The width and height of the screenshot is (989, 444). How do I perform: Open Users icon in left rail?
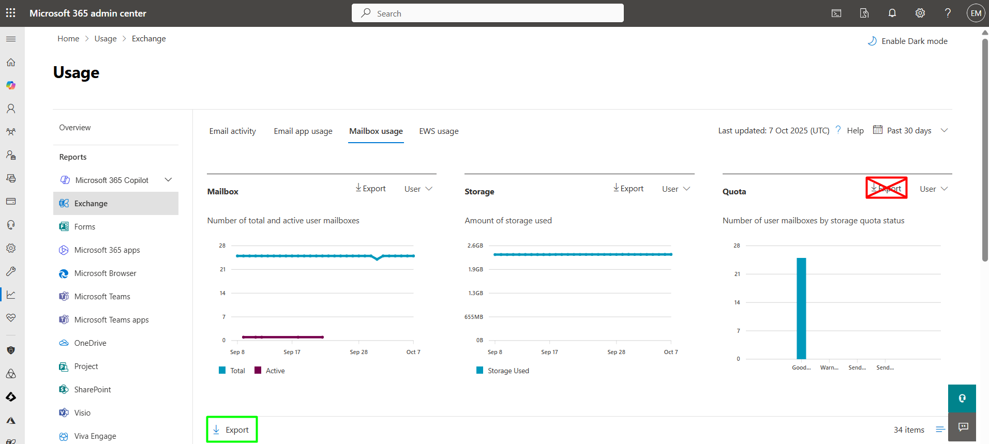coord(11,109)
